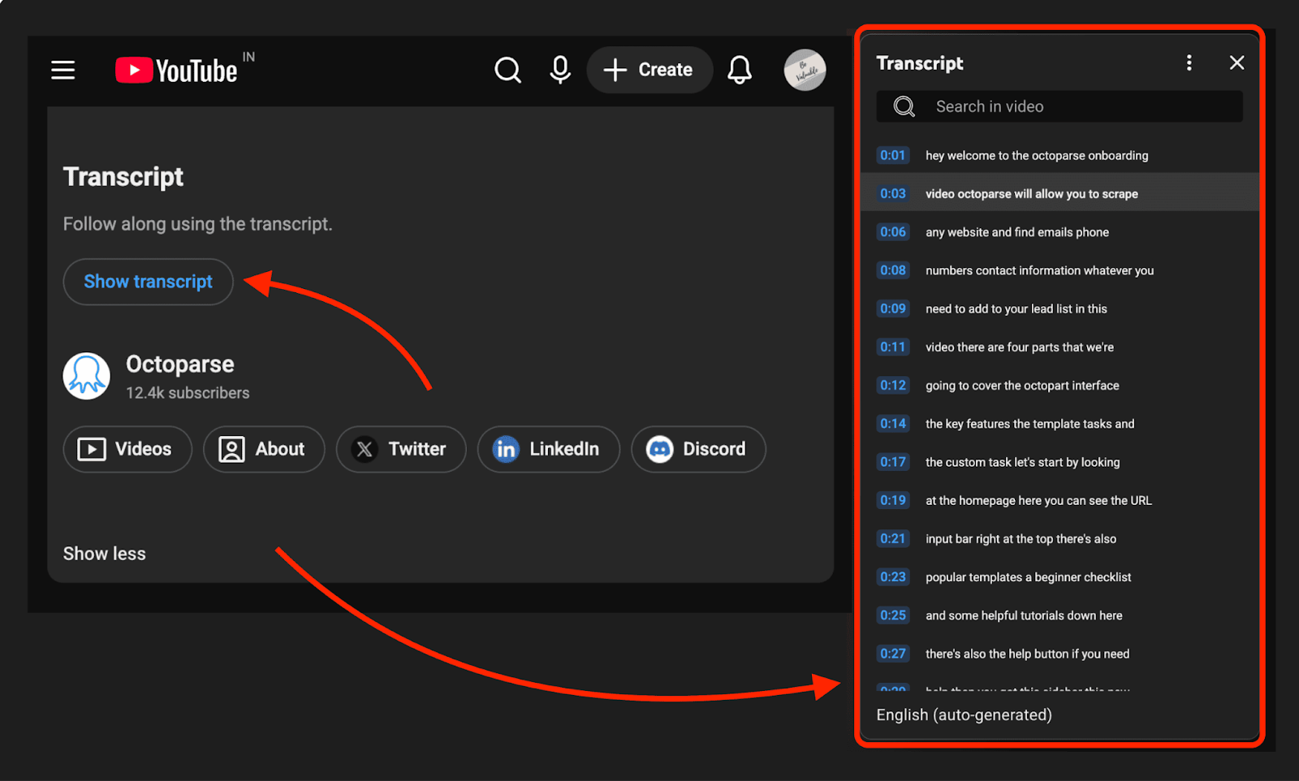
Task: Open the hamburger menu icon
Action: coord(63,70)
